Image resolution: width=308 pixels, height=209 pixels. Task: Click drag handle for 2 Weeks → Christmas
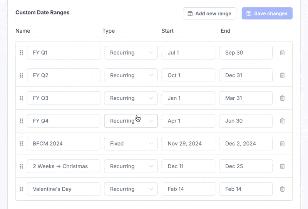21,166
